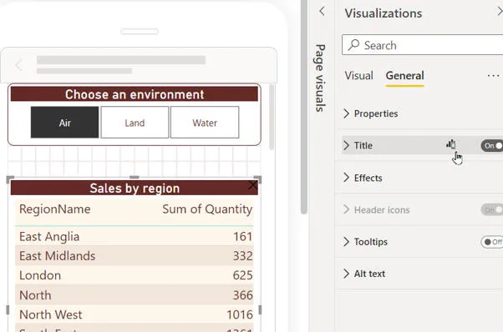Image resolution: width=503 pixels, height=332 pixels.
Task: Click the RegionName column header
Action: point(55,209)
